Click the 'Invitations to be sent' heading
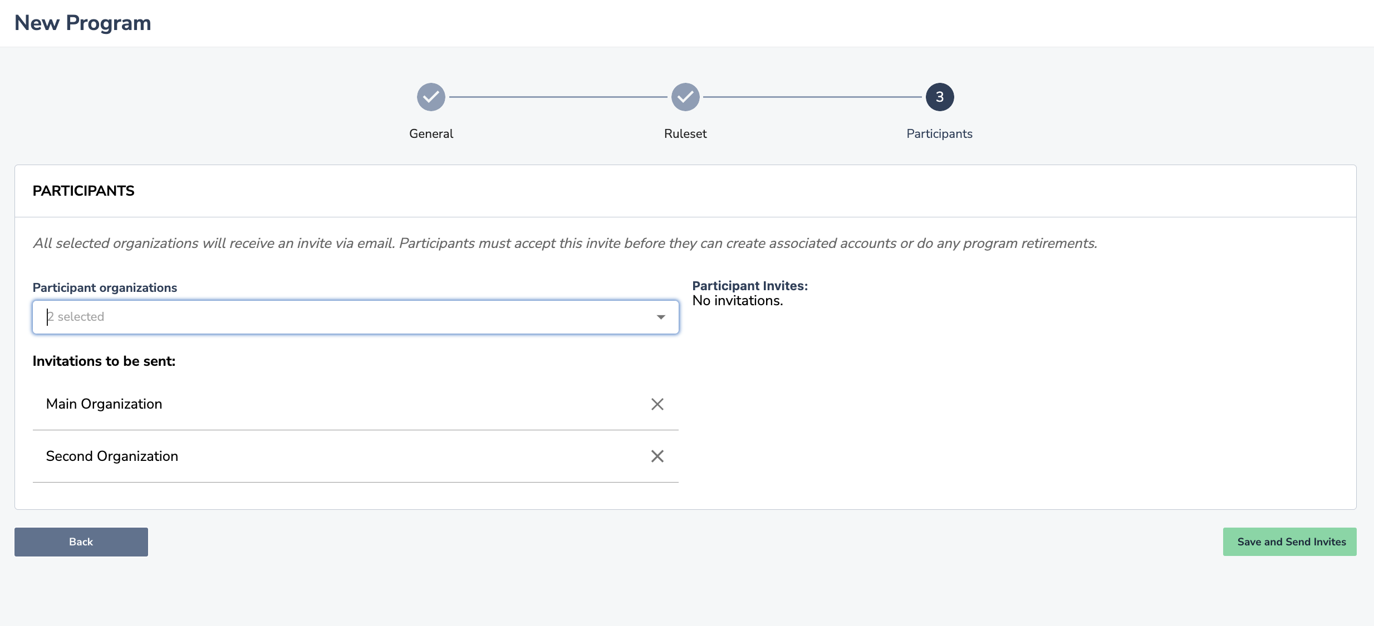The width and height of the screenshot is (1374, 626). pyautogui.click(x=104, y=361)
